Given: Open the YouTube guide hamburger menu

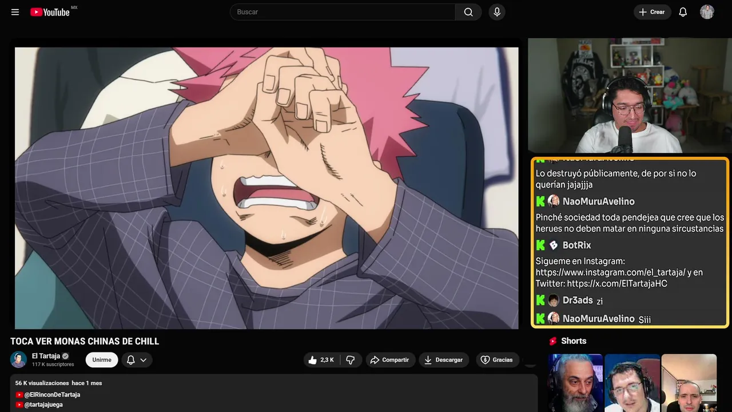Looking at the screenshot, I should click(x=15, y=12).
